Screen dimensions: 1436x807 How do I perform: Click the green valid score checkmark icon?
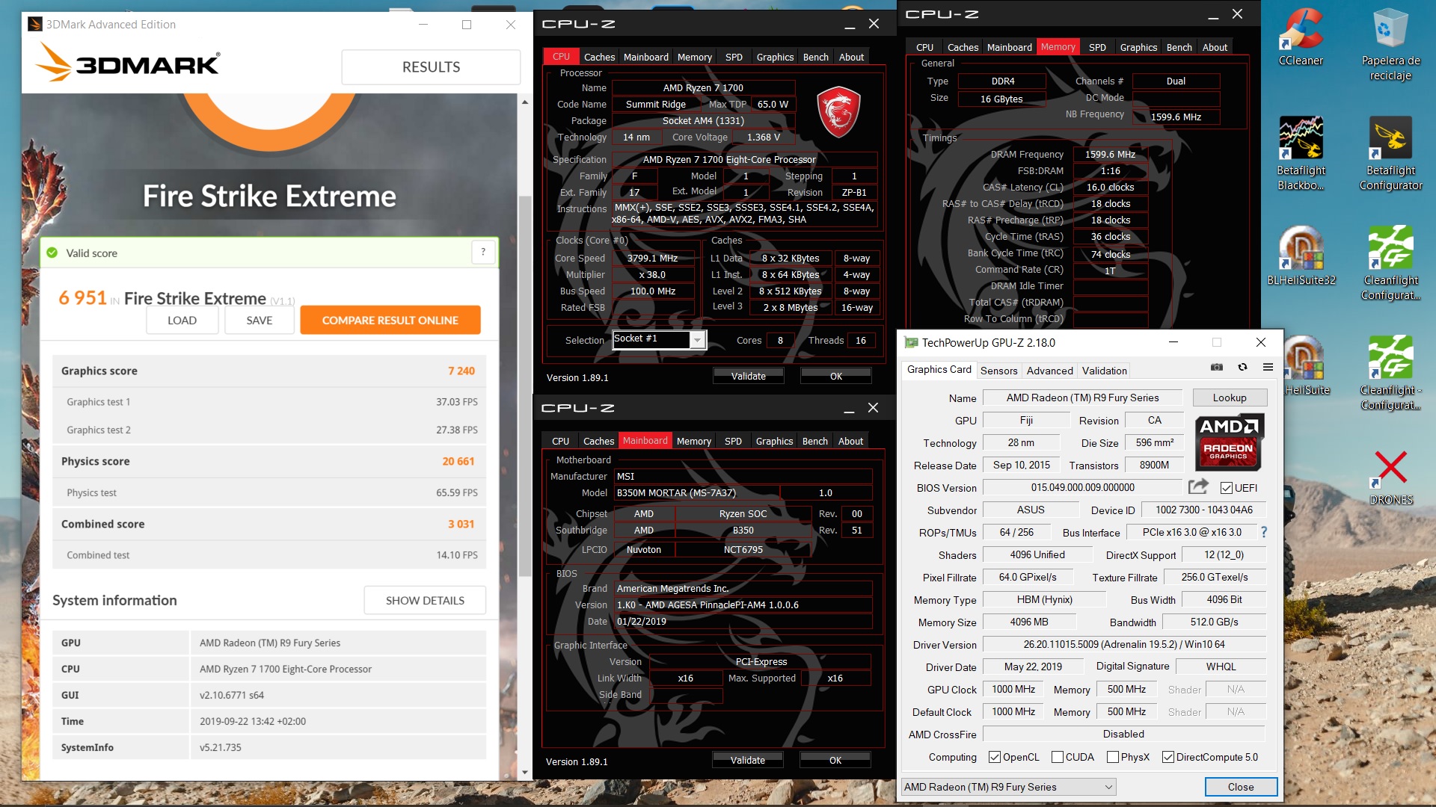coord(52,253)
